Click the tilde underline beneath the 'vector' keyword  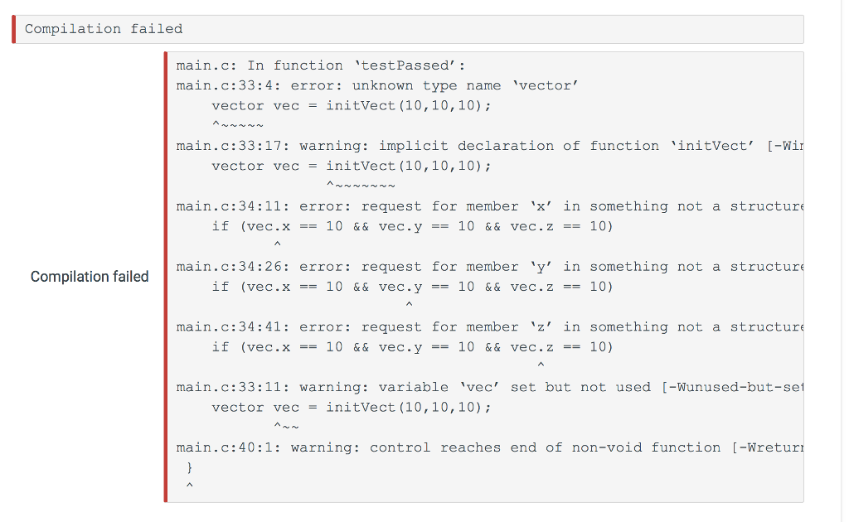237,125
